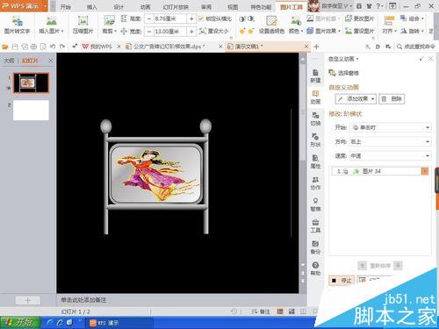
Task: Select the second slide thumbnail
Action: coord(31,111)
